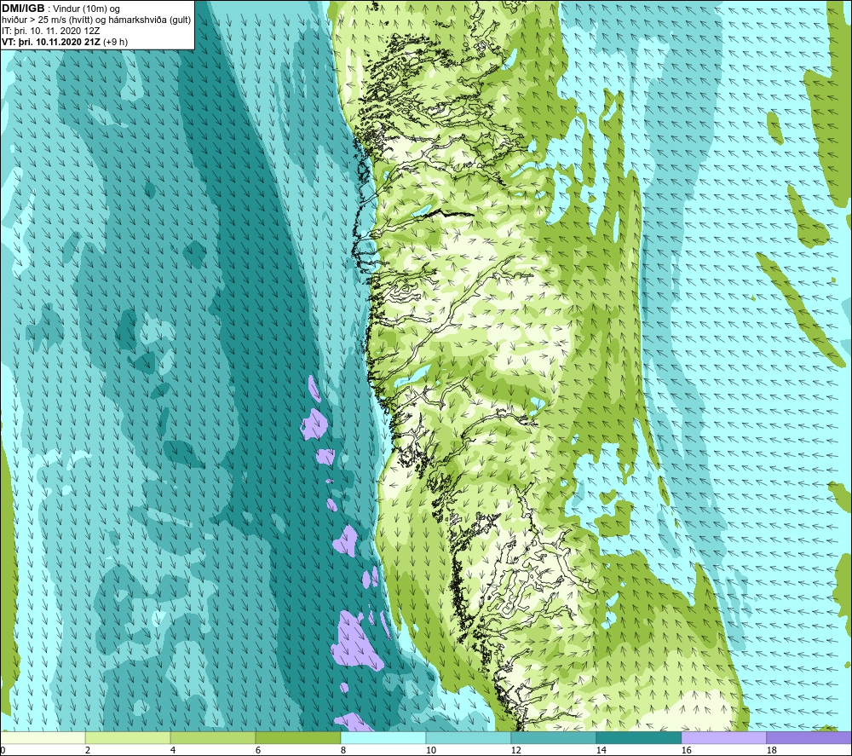The width and height of the screenshot is (852, 756).
Task: Click the 8–10 m/s pale cyan legend swatch
Action: click(x=383, y=737)
